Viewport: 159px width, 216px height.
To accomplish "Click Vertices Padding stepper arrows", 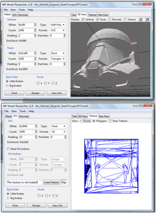I will click(35, 35).
